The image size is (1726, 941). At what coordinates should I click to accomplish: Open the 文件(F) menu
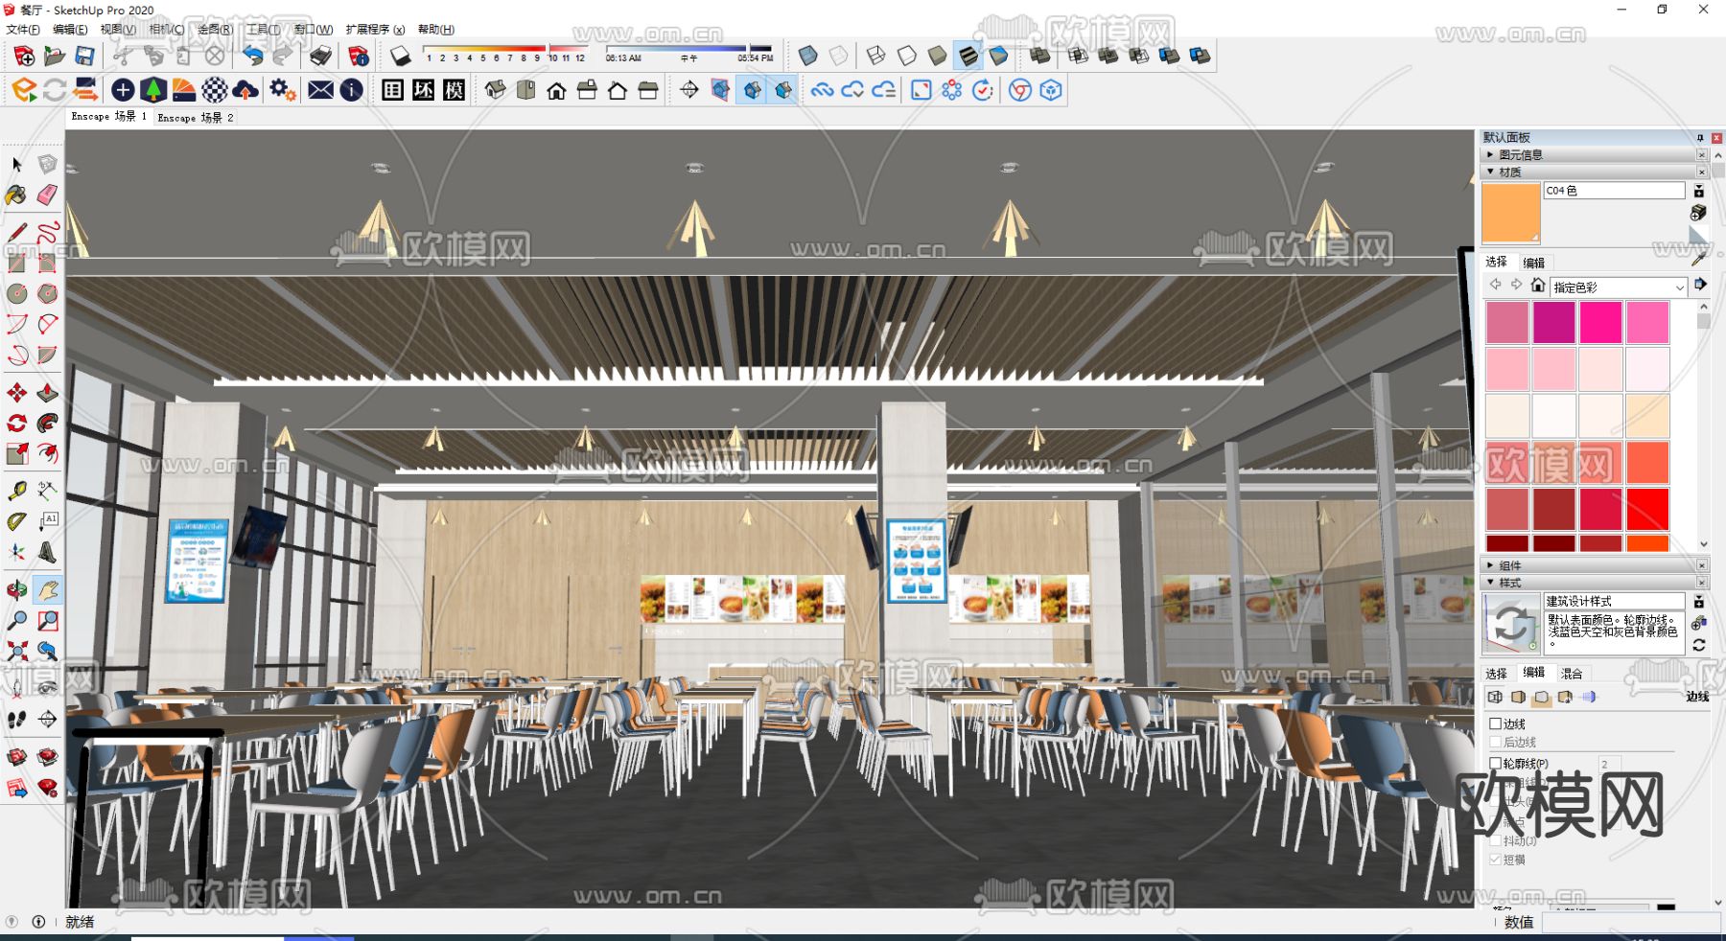click(23, 30)
